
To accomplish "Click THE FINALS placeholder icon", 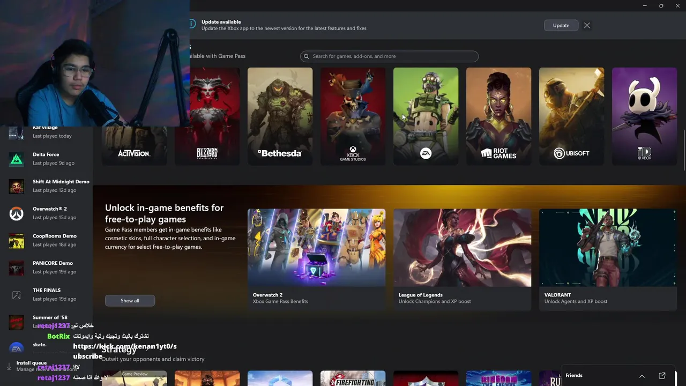I will click(16, 295).
